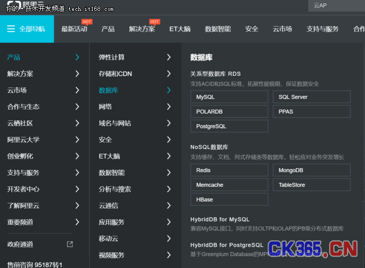365x268 pixels.
Task: Expand the 云市场 chevron in left menu
Action: [x=77, y=90]
